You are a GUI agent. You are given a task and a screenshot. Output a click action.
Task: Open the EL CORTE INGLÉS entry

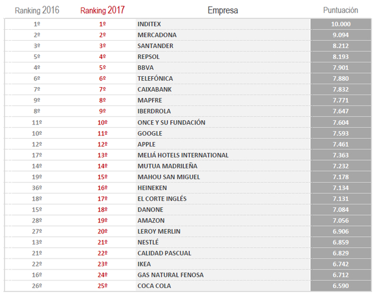click(x=162, y=199)
